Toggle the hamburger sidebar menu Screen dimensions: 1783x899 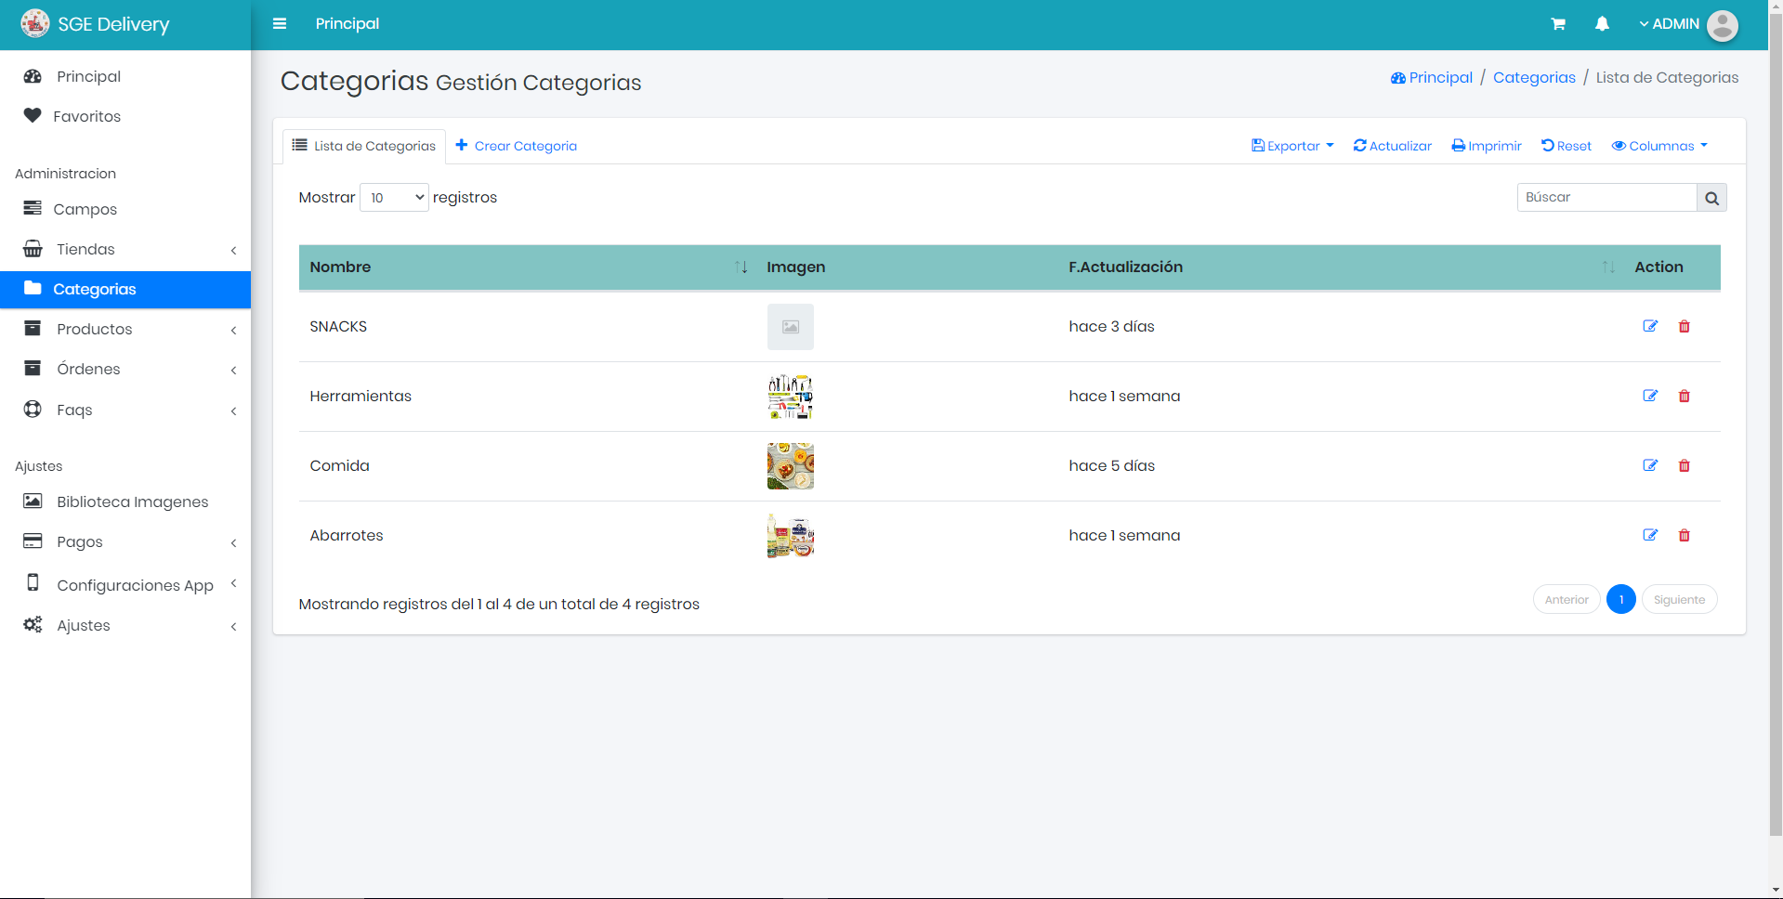coord(280,24)
